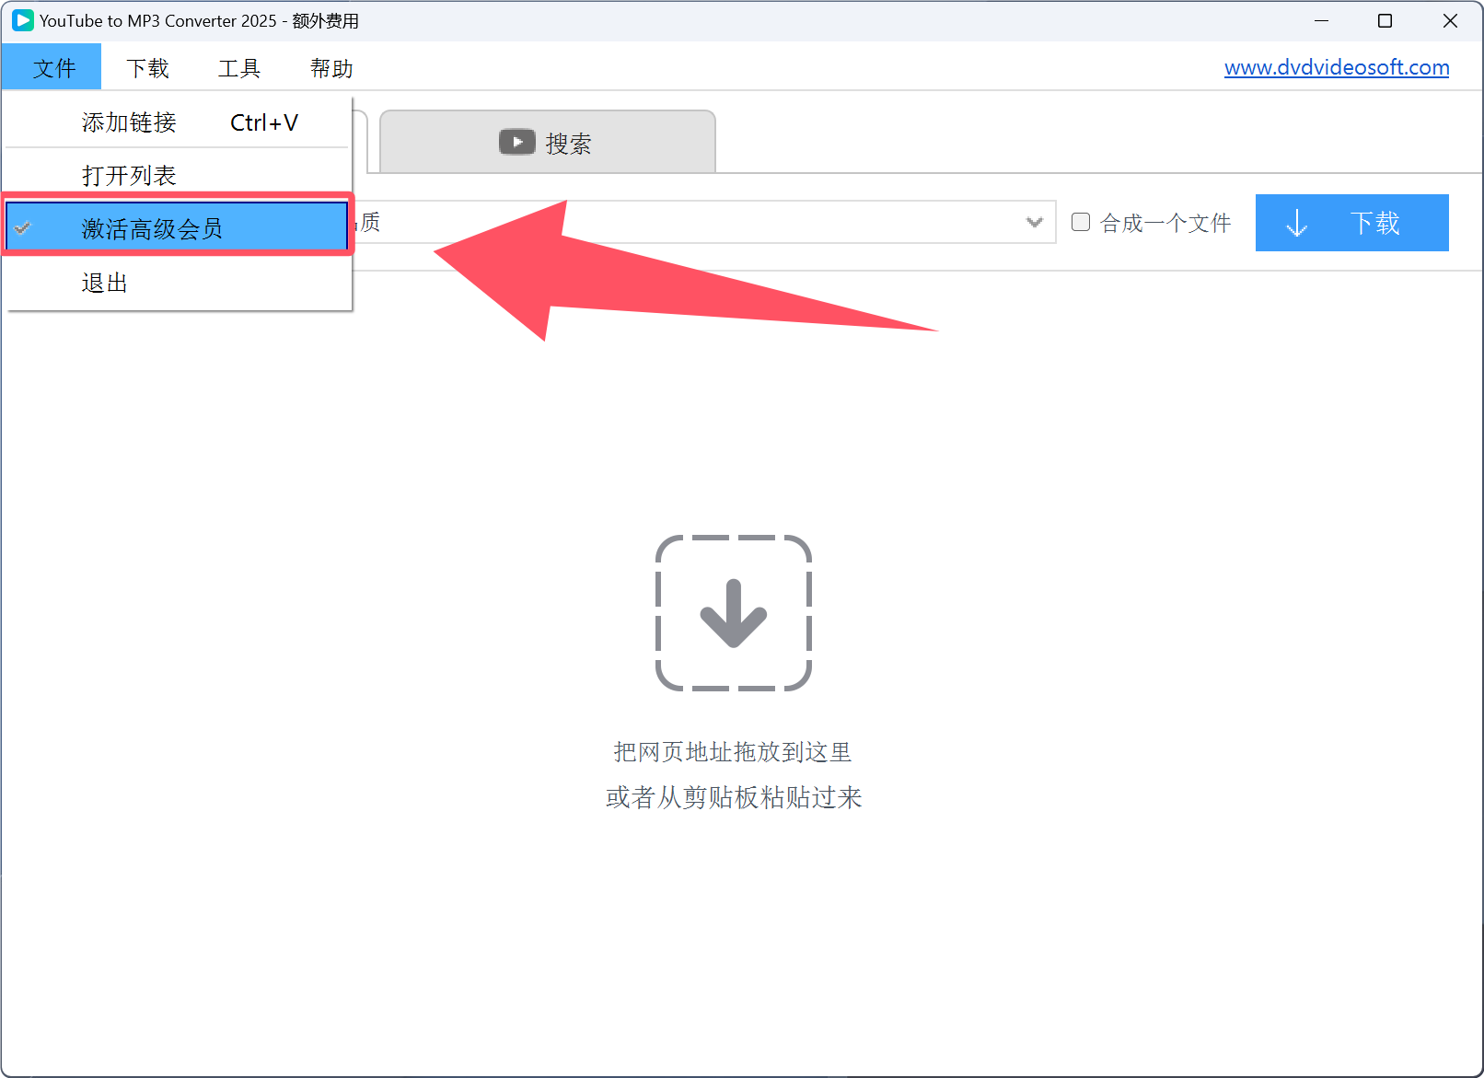The width and height of the screenshot is (1484, 1078).
Task: Click the app logo in title bar
Action: tap(22, 20)
